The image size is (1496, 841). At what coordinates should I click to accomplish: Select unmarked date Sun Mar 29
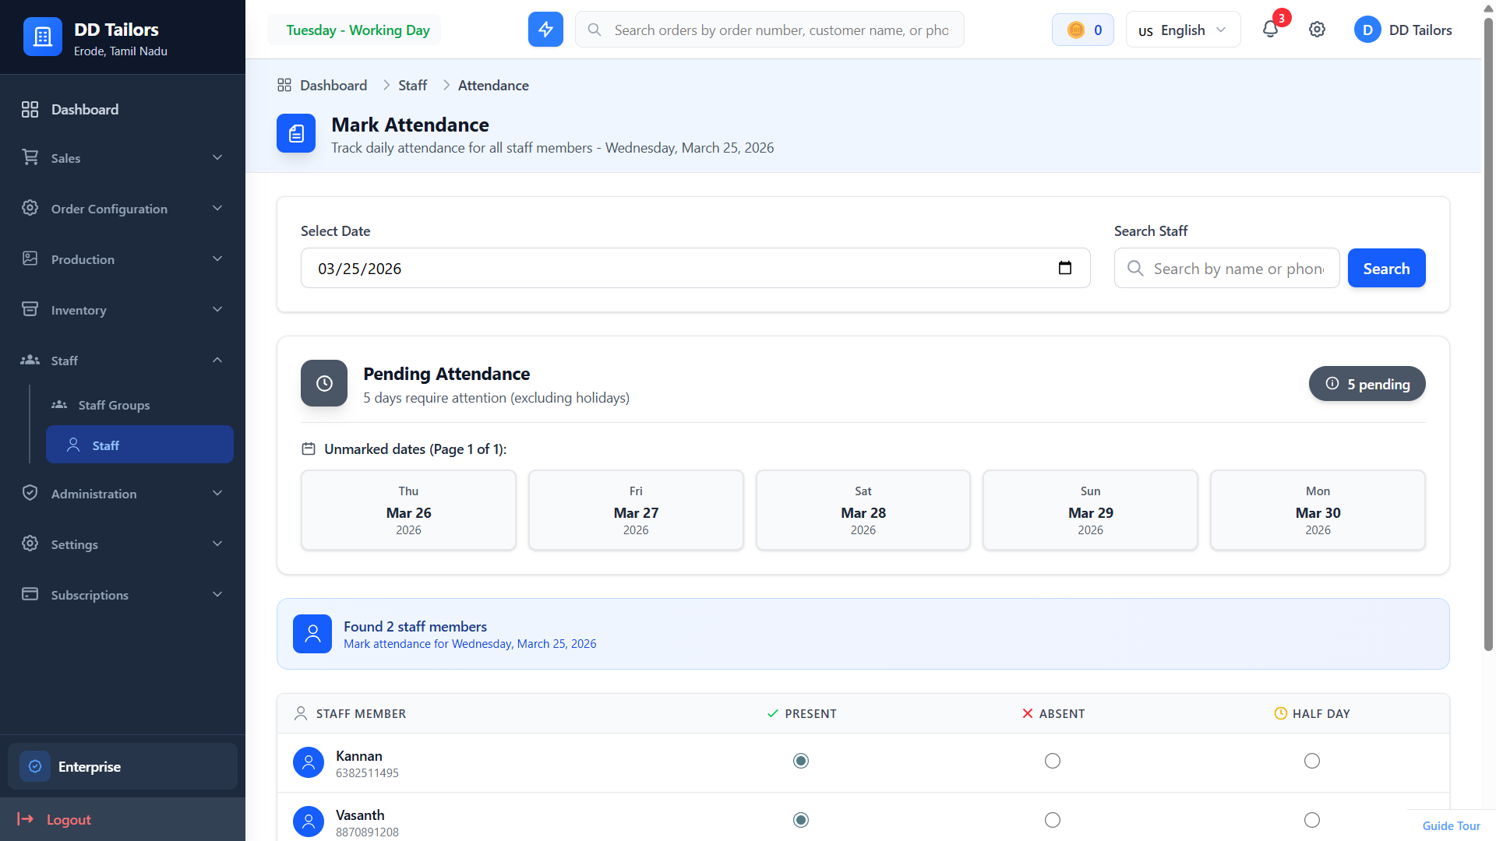1090,510
